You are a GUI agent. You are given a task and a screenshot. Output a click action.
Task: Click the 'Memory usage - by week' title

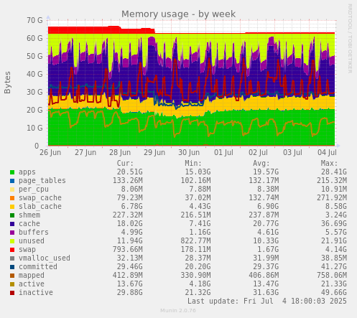178,14
